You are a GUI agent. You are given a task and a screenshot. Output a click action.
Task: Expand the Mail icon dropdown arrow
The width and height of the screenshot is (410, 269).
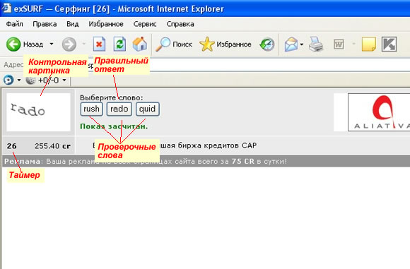(x=301, y=44)
